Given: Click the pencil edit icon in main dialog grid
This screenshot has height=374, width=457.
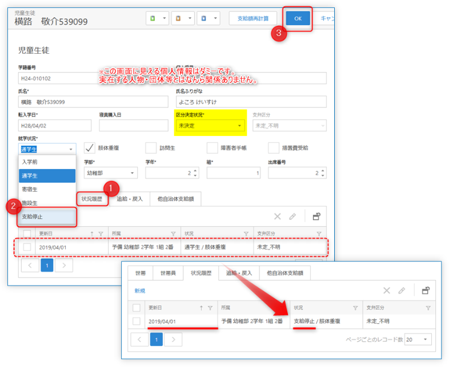Looking at the screenshot, I should (x=292, y=216).
